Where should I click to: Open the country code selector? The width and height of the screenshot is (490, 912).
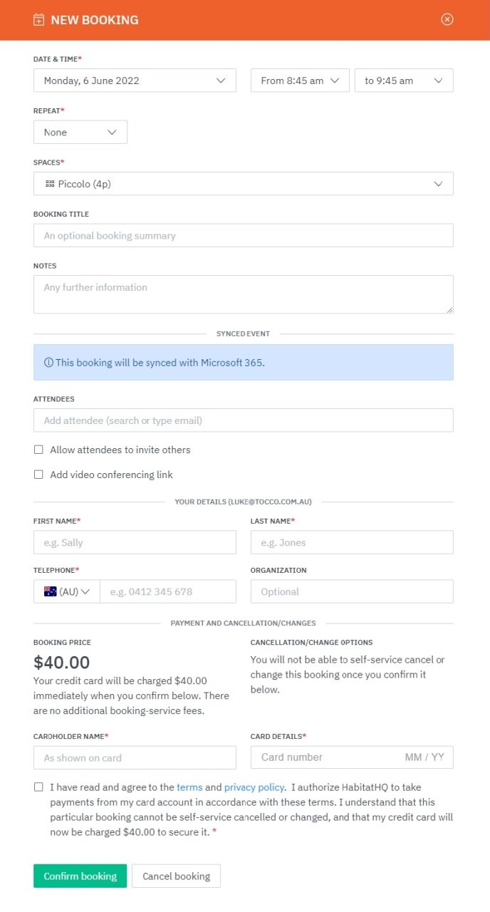[65, 591]
